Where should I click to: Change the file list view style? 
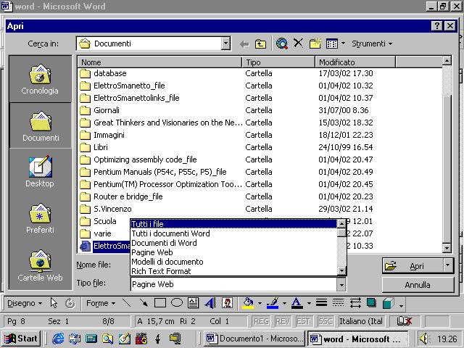point(332,43)
